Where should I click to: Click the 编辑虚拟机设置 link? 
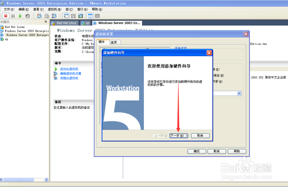coord(71,73)
